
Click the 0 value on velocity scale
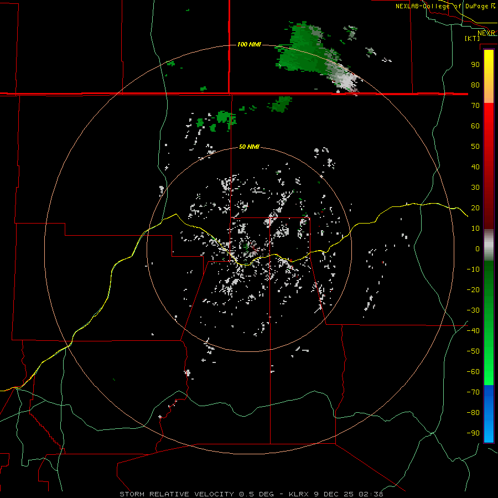coord(478,249)
